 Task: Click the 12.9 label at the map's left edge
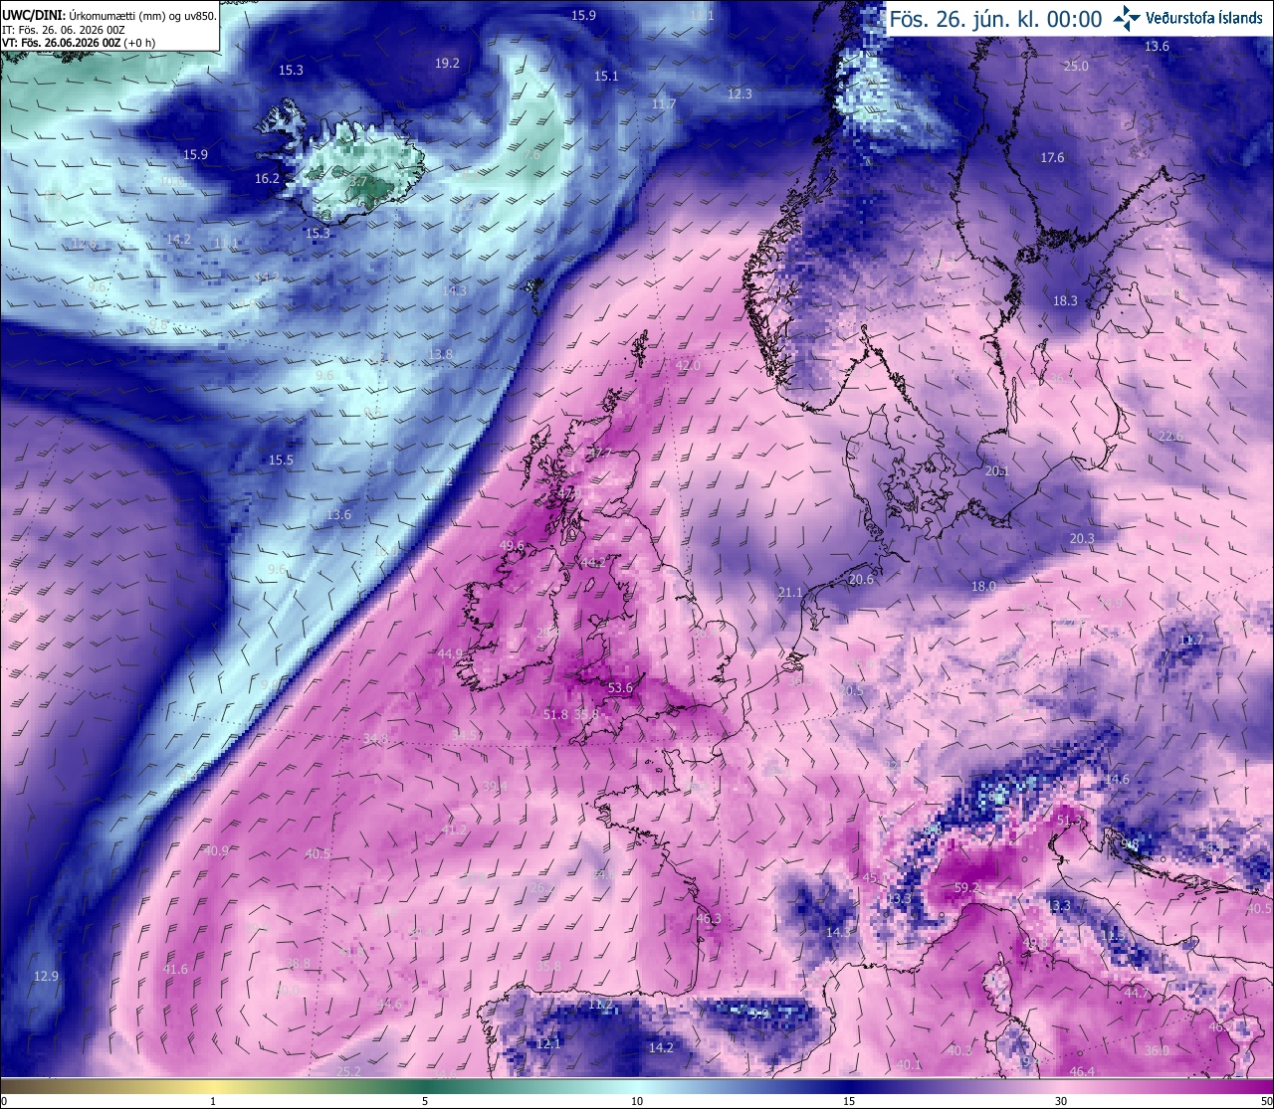46,976
